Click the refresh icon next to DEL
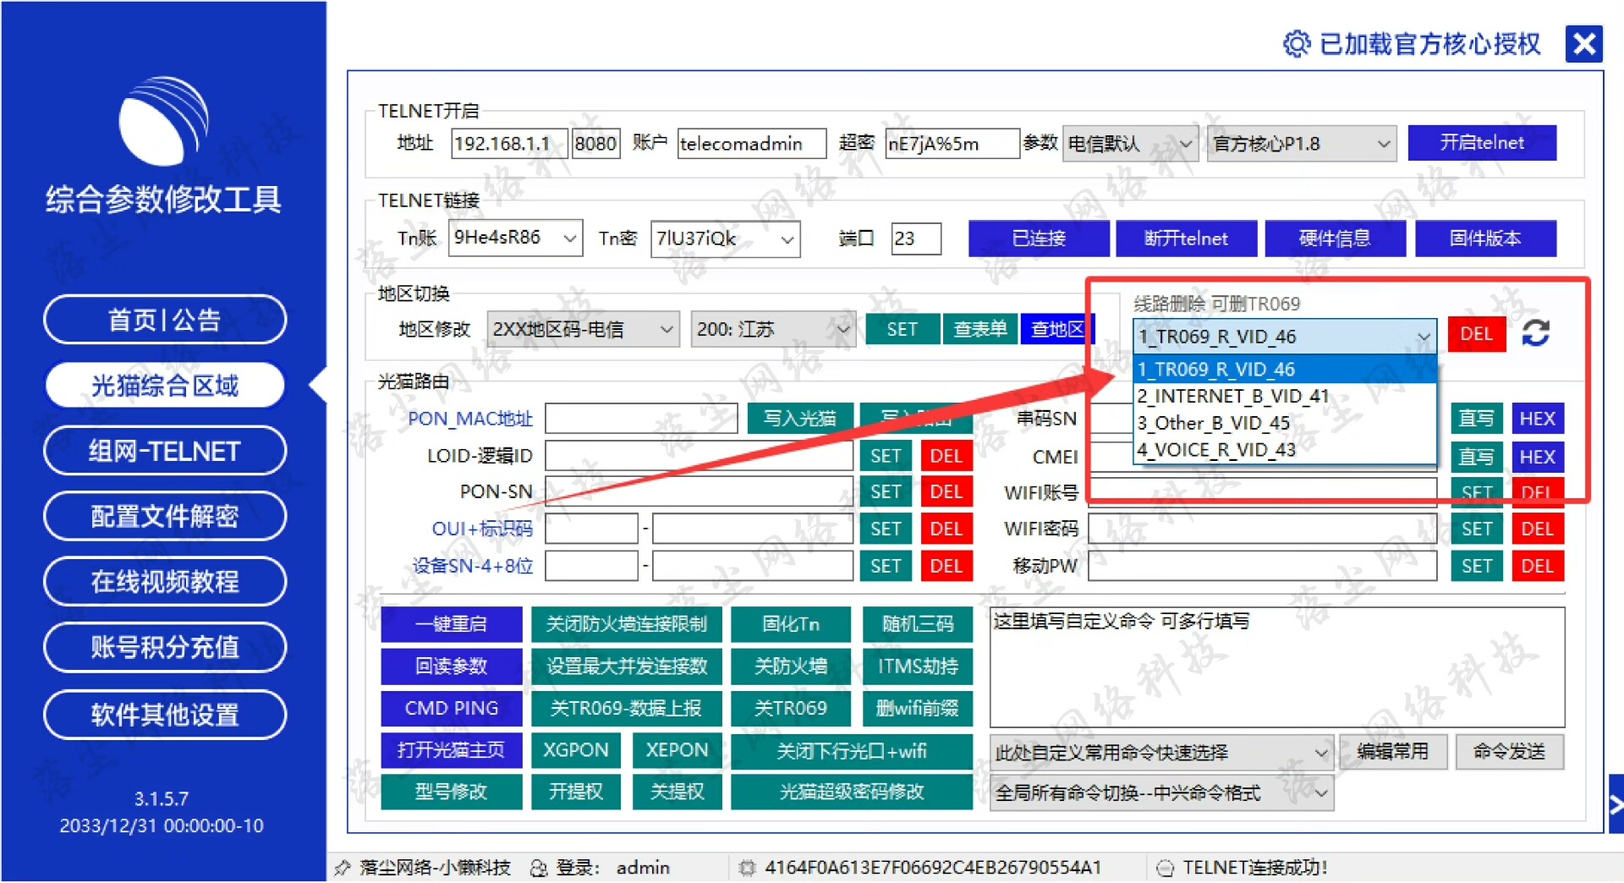Screen dimensions: 1624x883 tap(1535, 333)
